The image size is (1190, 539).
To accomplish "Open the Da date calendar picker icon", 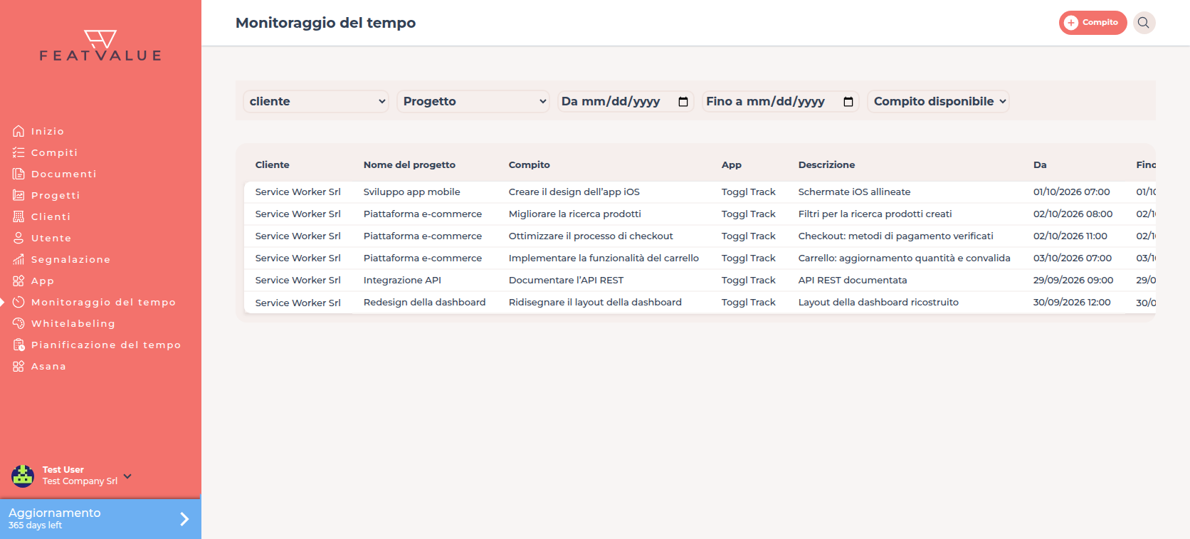I will pos(683,102).
